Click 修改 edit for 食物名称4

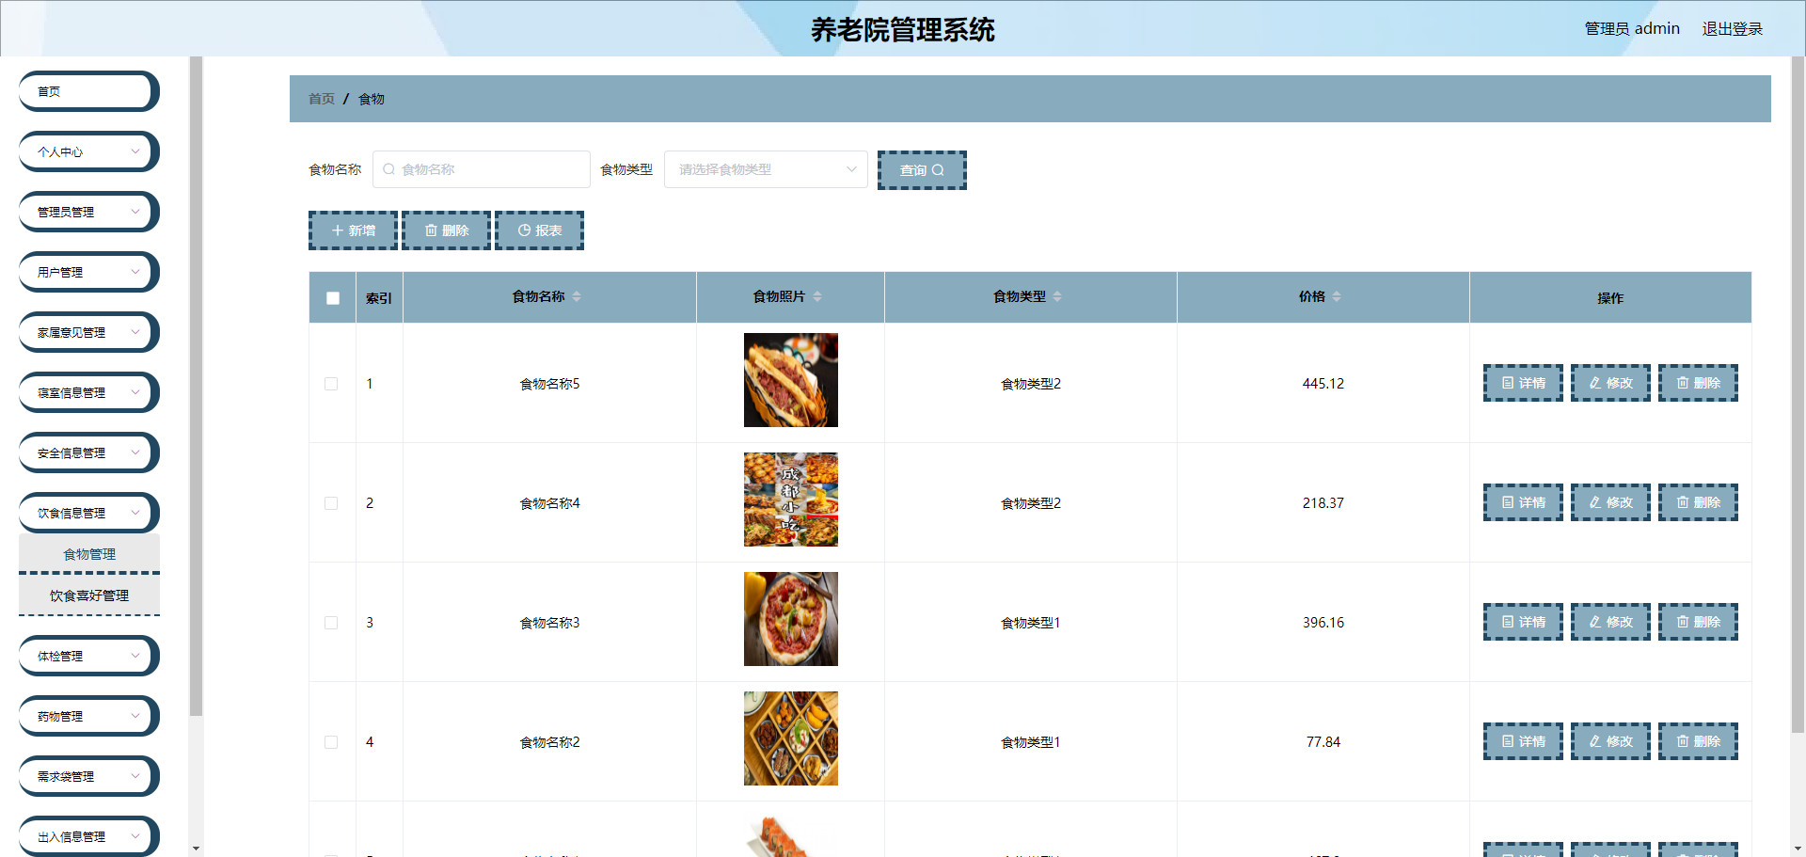[1610, 502]
